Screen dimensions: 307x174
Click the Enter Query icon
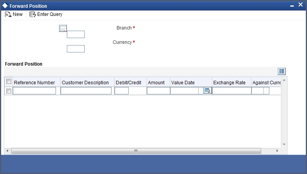point(33,14)
